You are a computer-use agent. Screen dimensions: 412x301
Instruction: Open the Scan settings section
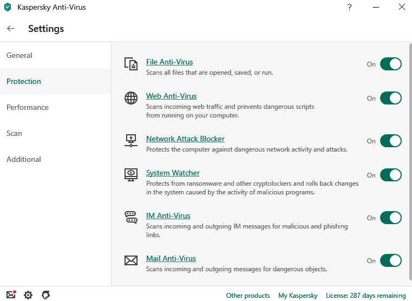click(x=55, y=133)
